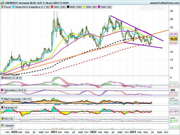Click the current price tag 28,20
Screen dimensions: 180x135
174,39
